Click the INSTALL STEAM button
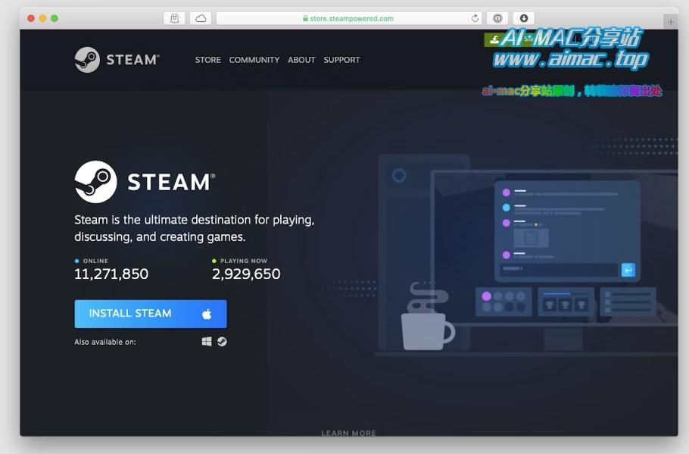Screen dimensions: 689x454 pos(151,314)
